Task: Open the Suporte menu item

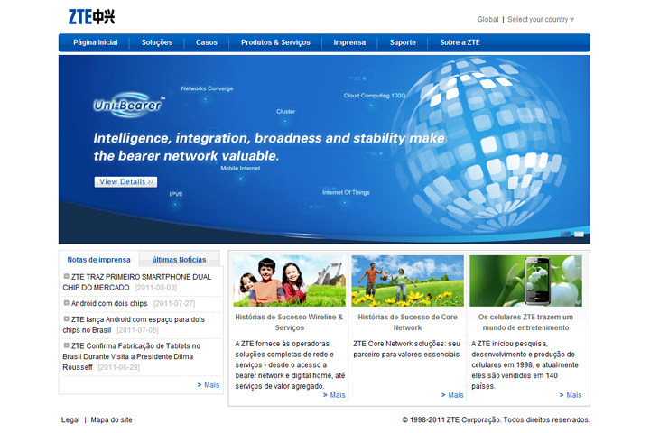Action: [x=403, y=42]
